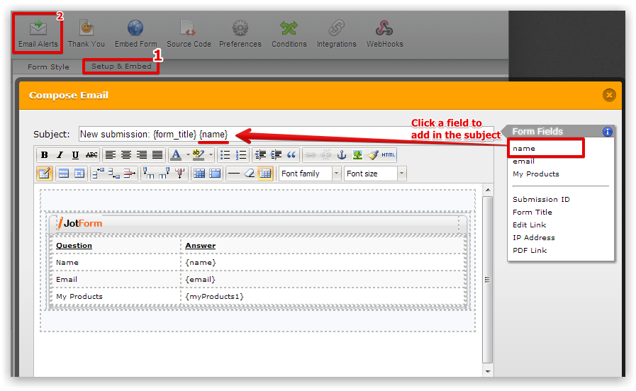Add the email field from Form Fields
Viewport: 636px width, 391px height.
pyautogui.click(x=524, y=161)
